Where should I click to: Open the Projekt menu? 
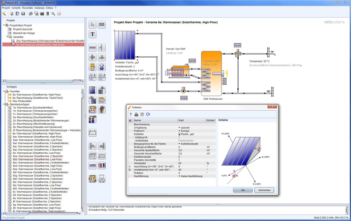point(6,8)
